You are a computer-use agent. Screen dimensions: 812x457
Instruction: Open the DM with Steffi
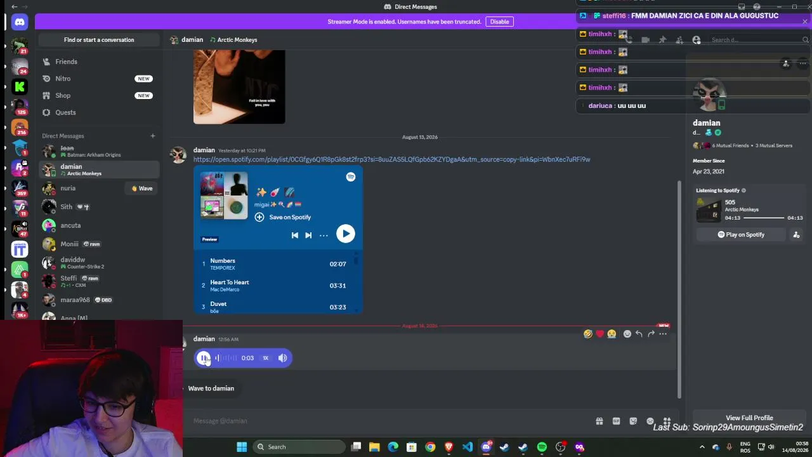(x=99, y=281)
